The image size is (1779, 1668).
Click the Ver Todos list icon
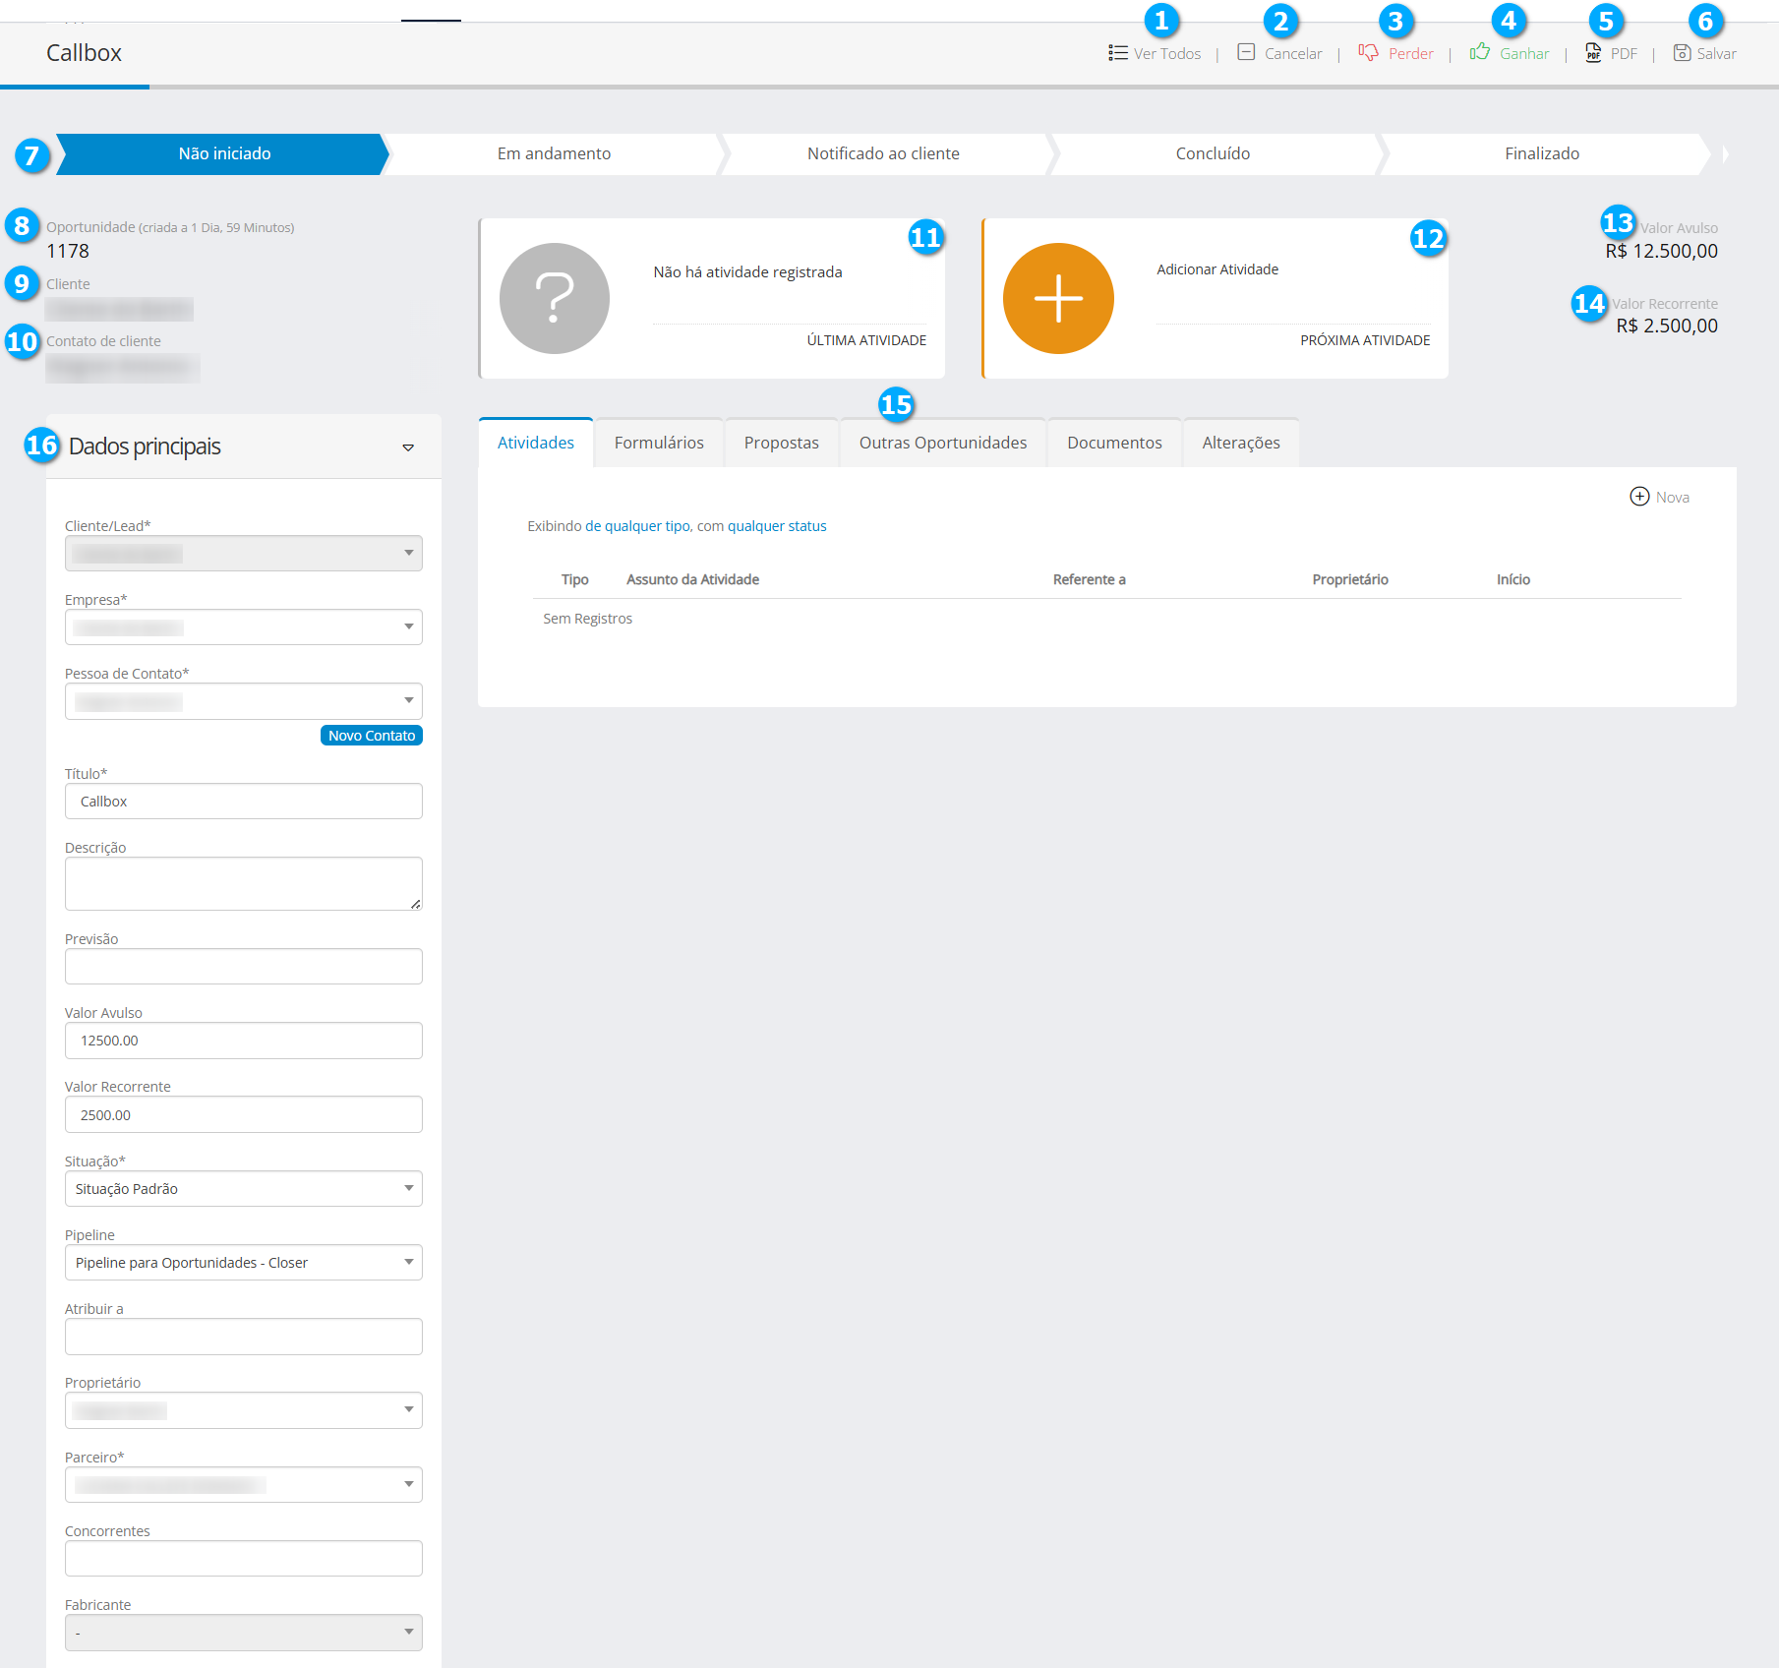[x=1117, y=53]
